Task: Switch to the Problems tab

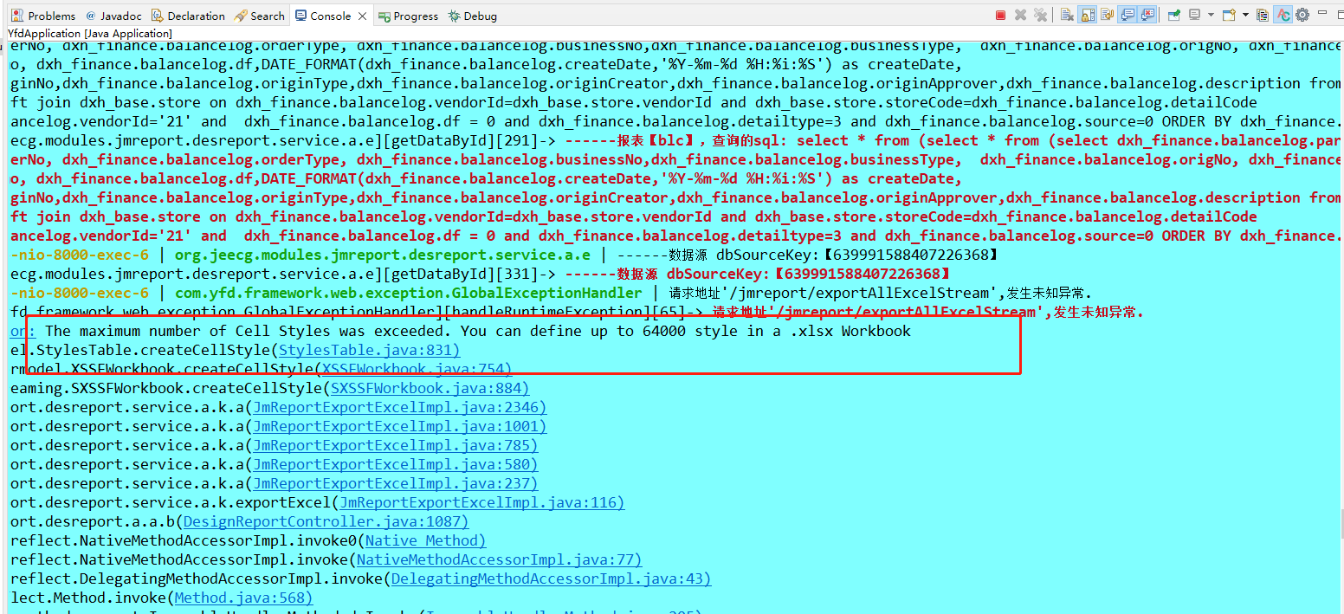Action: tap(44, 16)
